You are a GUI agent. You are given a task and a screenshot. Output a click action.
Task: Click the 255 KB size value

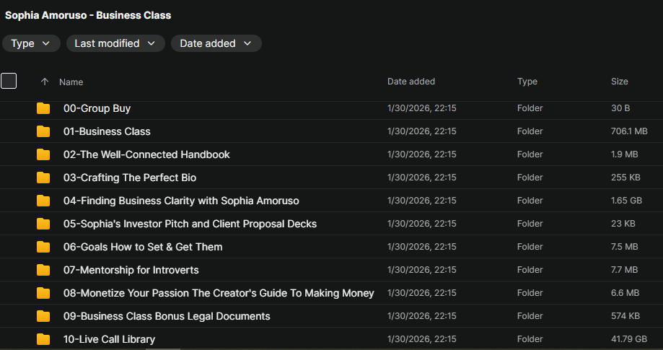click(625, 178)
